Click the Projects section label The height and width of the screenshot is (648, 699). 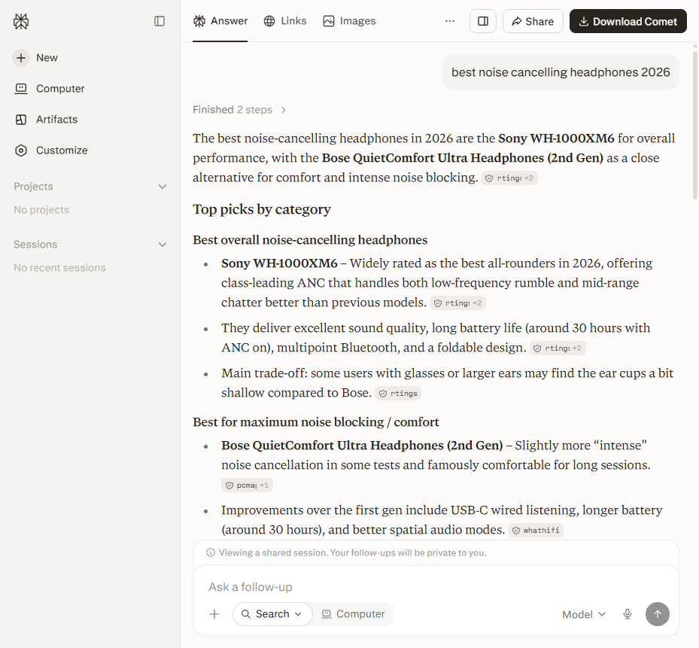pos(33,187)
